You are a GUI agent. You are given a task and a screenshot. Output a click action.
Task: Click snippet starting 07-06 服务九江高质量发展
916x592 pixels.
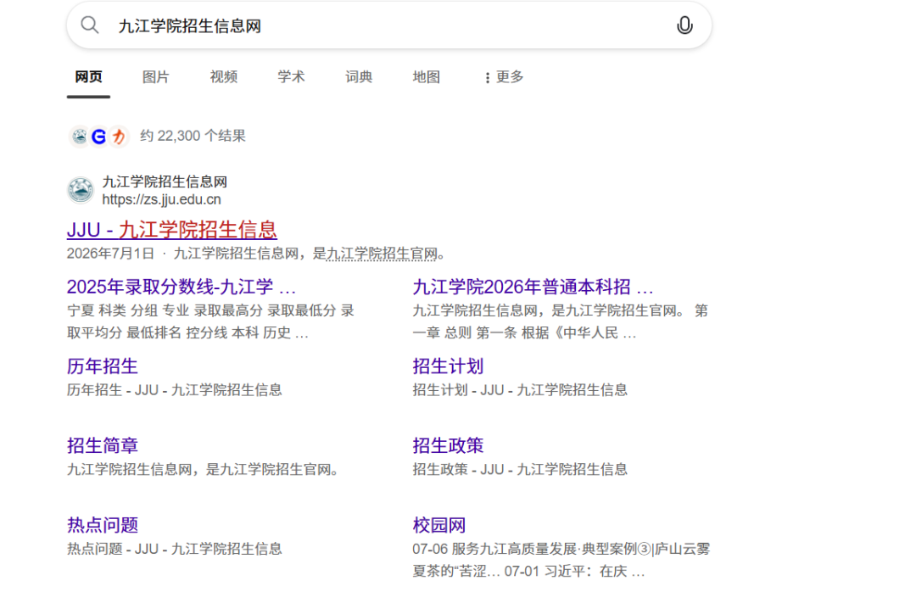[x=561, y=560]
